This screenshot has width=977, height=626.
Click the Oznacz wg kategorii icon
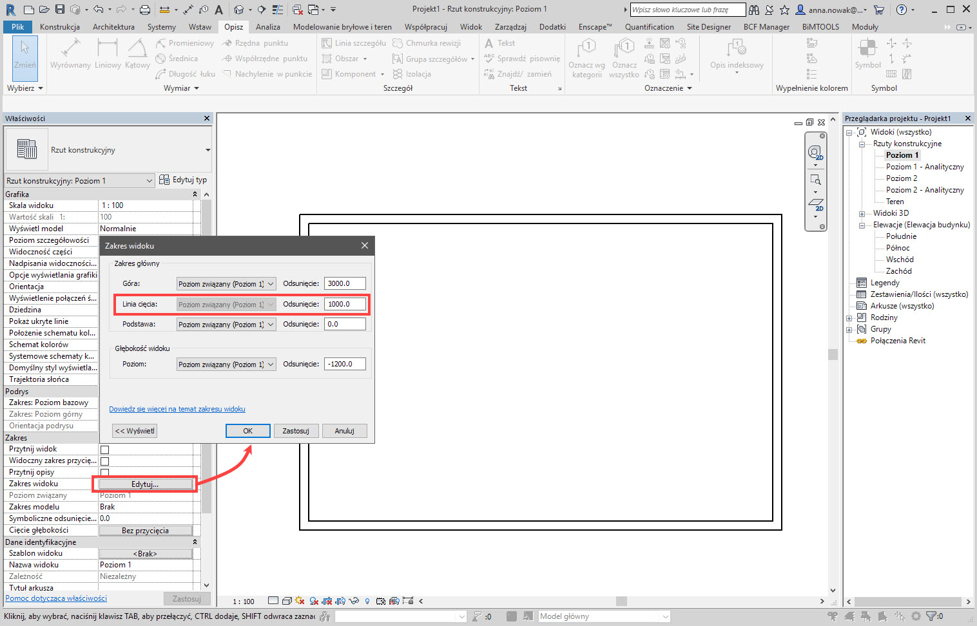tap(586, 57)
